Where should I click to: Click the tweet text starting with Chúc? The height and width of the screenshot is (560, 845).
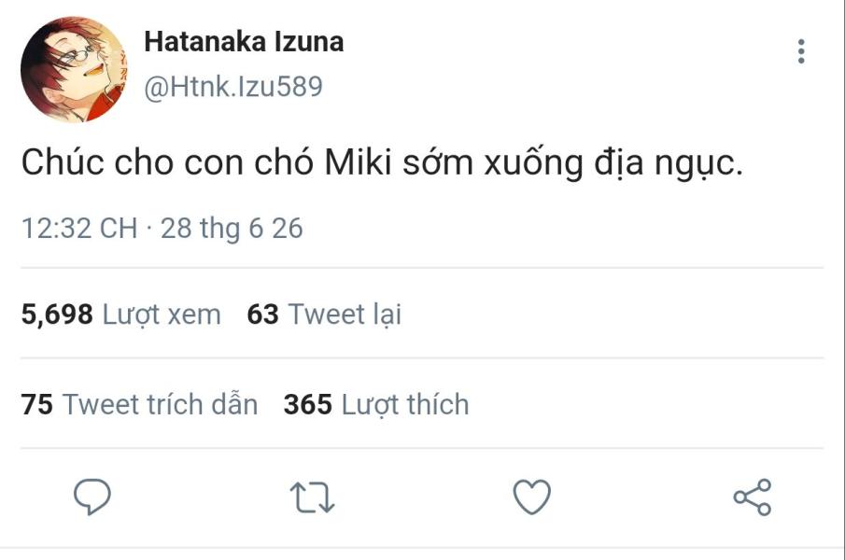(382, 162)
